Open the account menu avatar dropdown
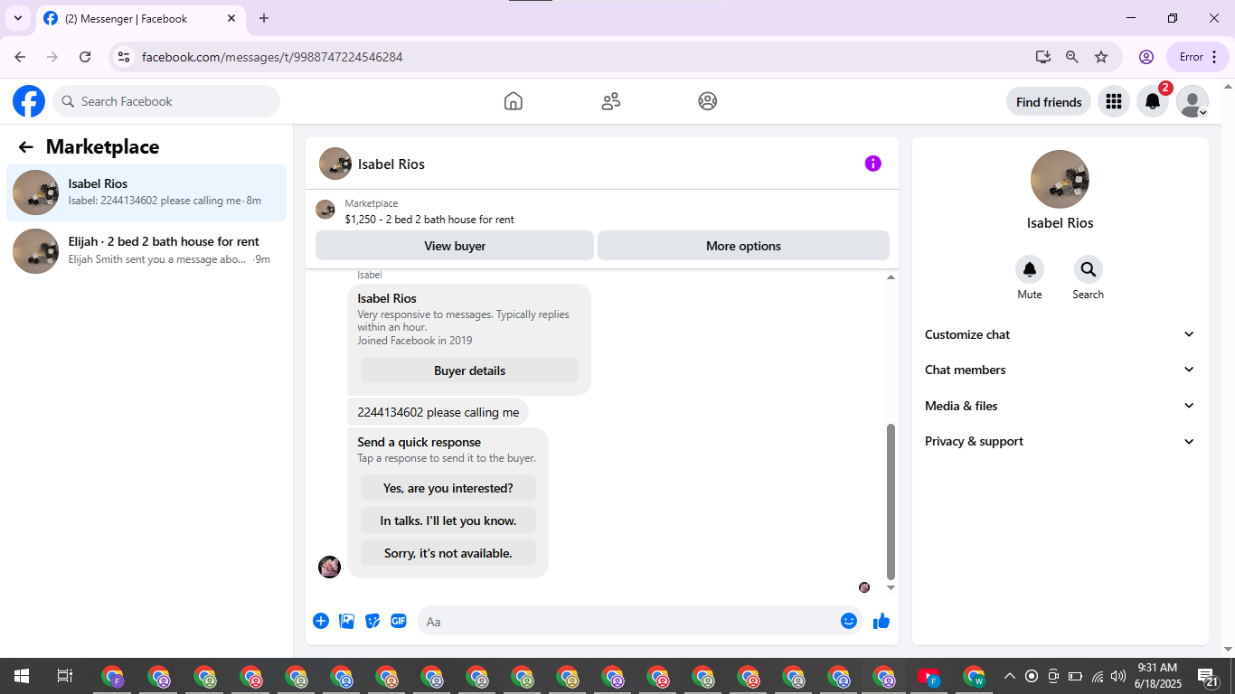1235x694 pixels. (1193, 102)
